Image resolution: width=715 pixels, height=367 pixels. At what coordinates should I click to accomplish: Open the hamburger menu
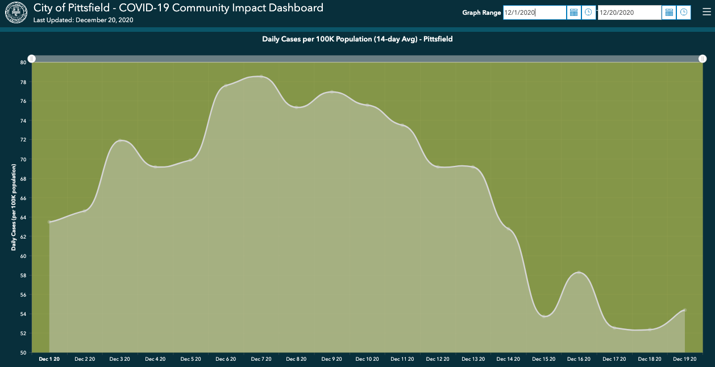click(x=706, y=12)
